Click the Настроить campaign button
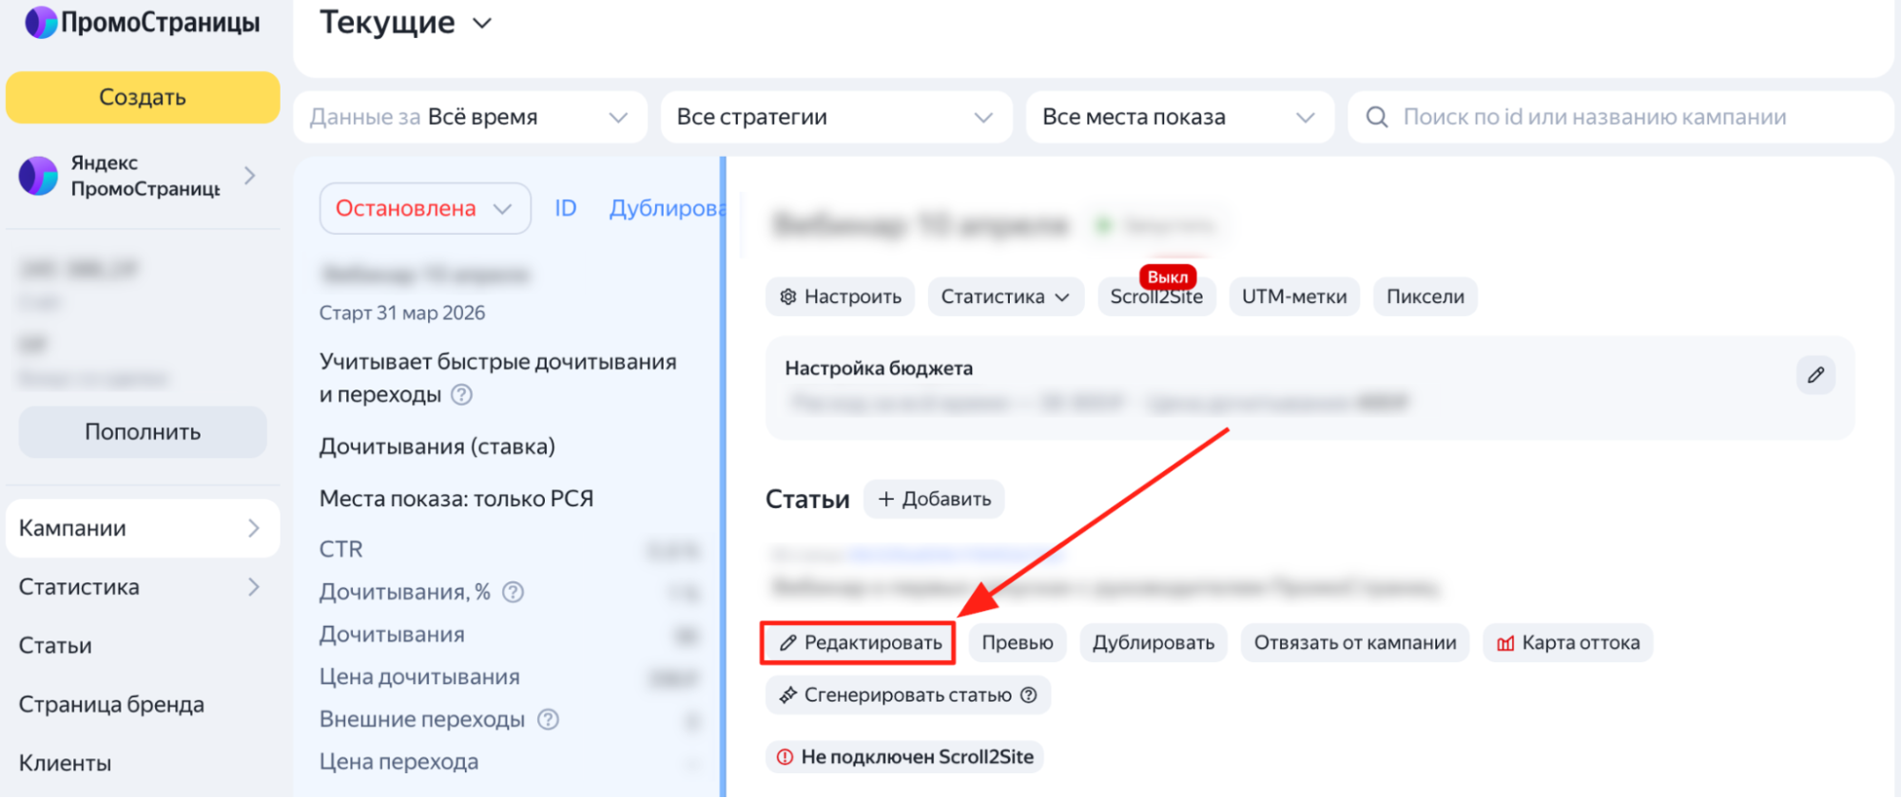The width and height of the screenshot is (1901, 798). tap(840, 296)
